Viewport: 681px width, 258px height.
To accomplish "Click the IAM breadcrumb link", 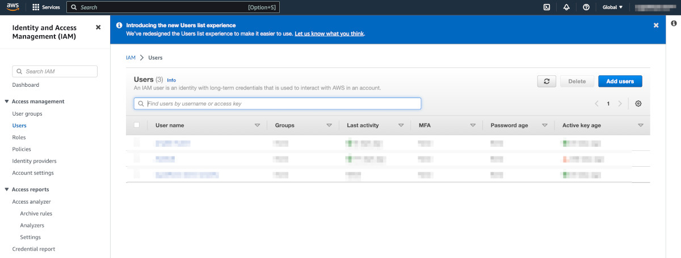I will (131, 58).
